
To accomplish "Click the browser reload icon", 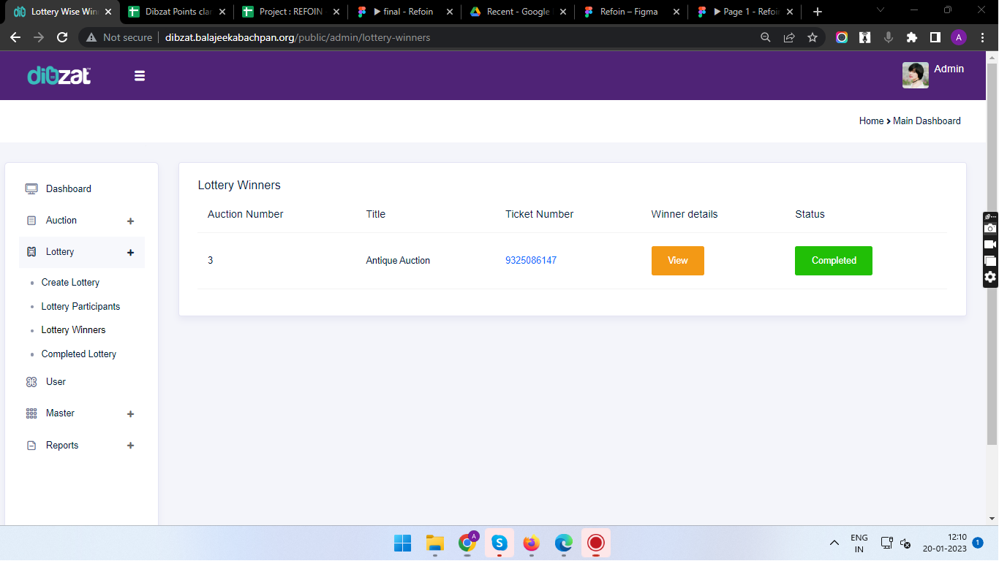I will pyautogui.click(x=62, y=37).
